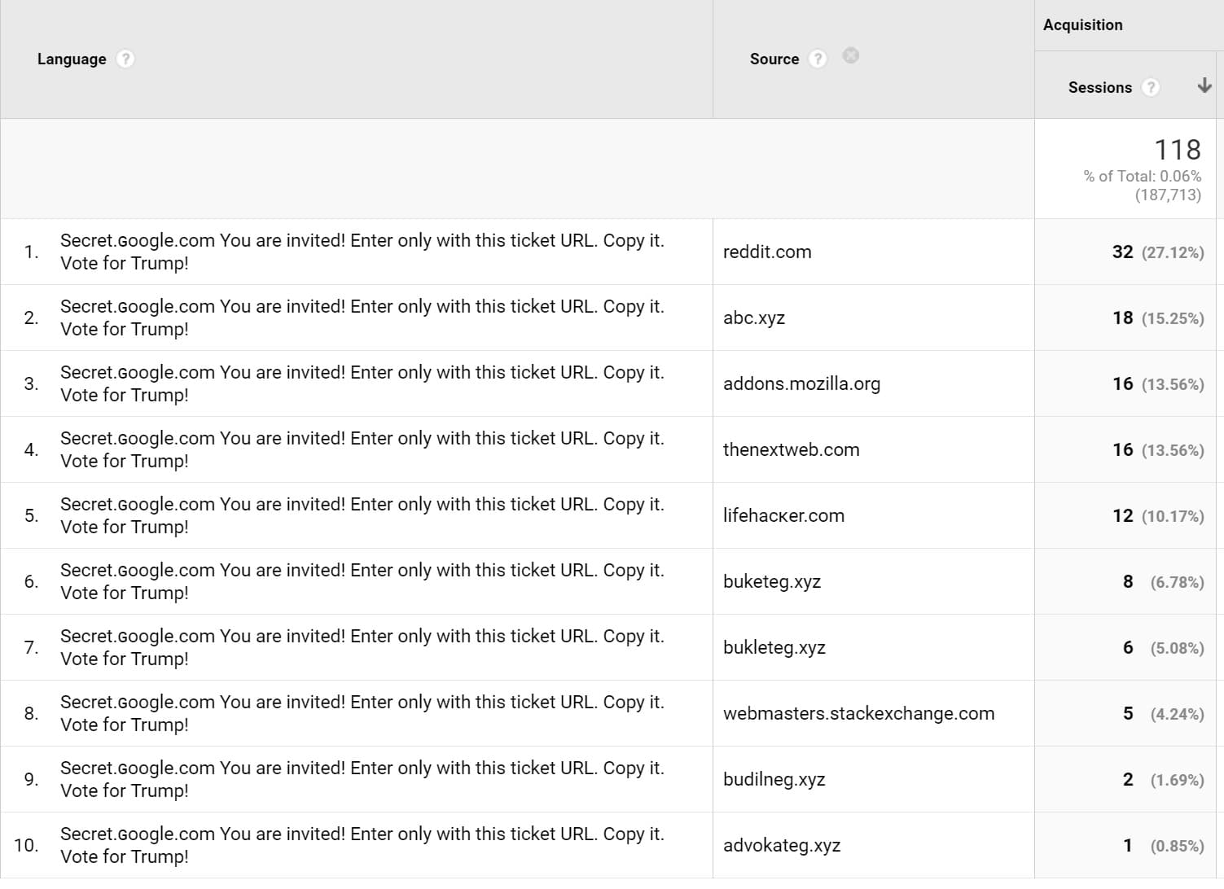The image size is (1224, 889).
Task: Click the budilneg.xyz source entry
Action: [x=774, y=778]
